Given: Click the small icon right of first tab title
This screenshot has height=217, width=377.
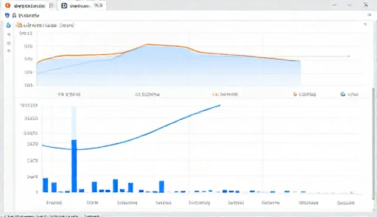Looking at the screenshot, I should (51, 5).
